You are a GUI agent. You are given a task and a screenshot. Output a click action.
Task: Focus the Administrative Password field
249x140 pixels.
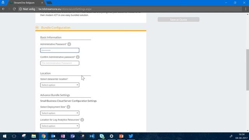tap(60, 50)
